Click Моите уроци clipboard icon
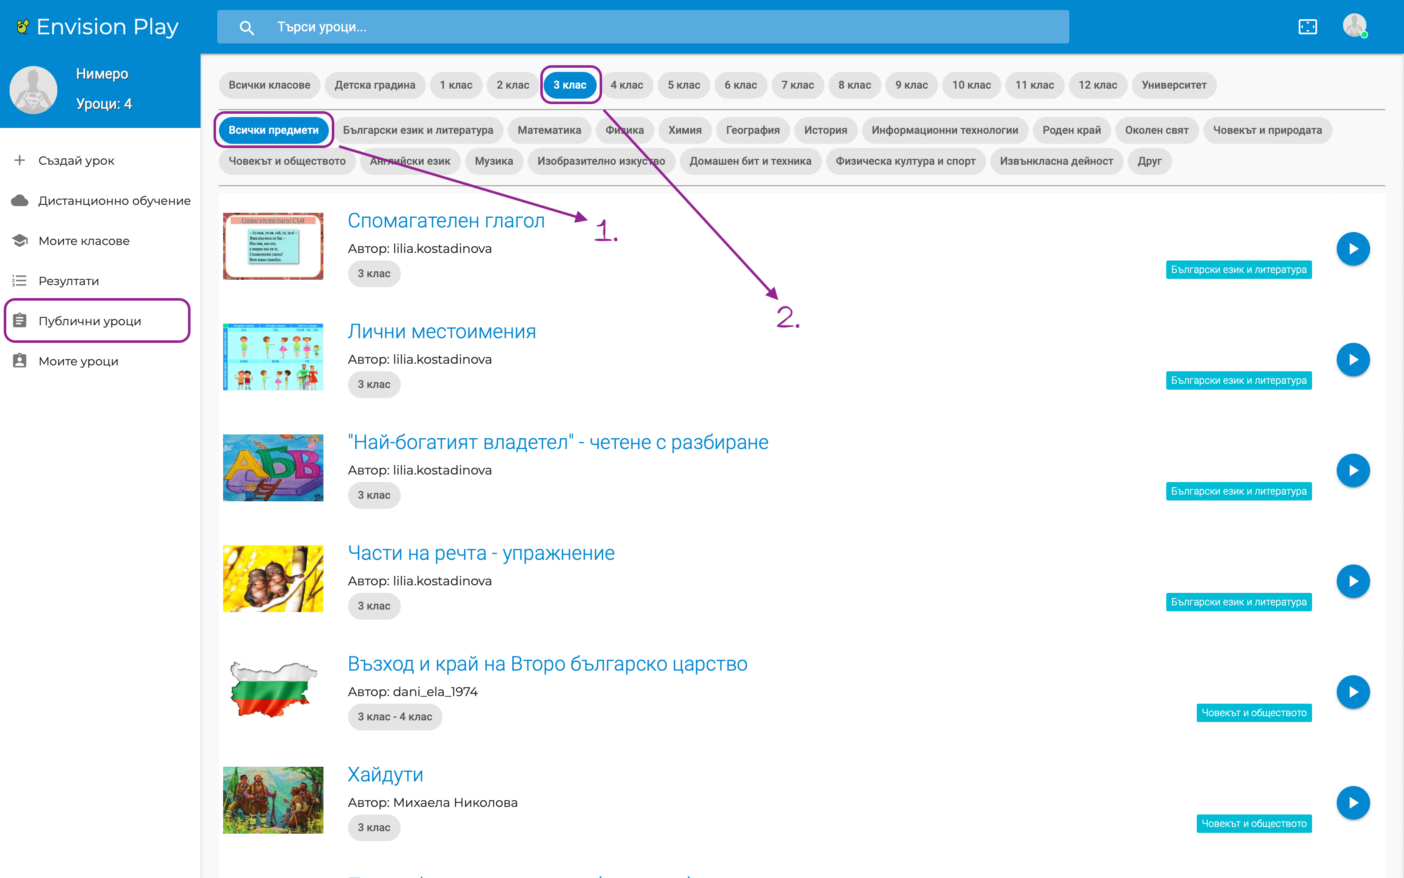Screen dimensions: 1404x878 coord(20,360)
